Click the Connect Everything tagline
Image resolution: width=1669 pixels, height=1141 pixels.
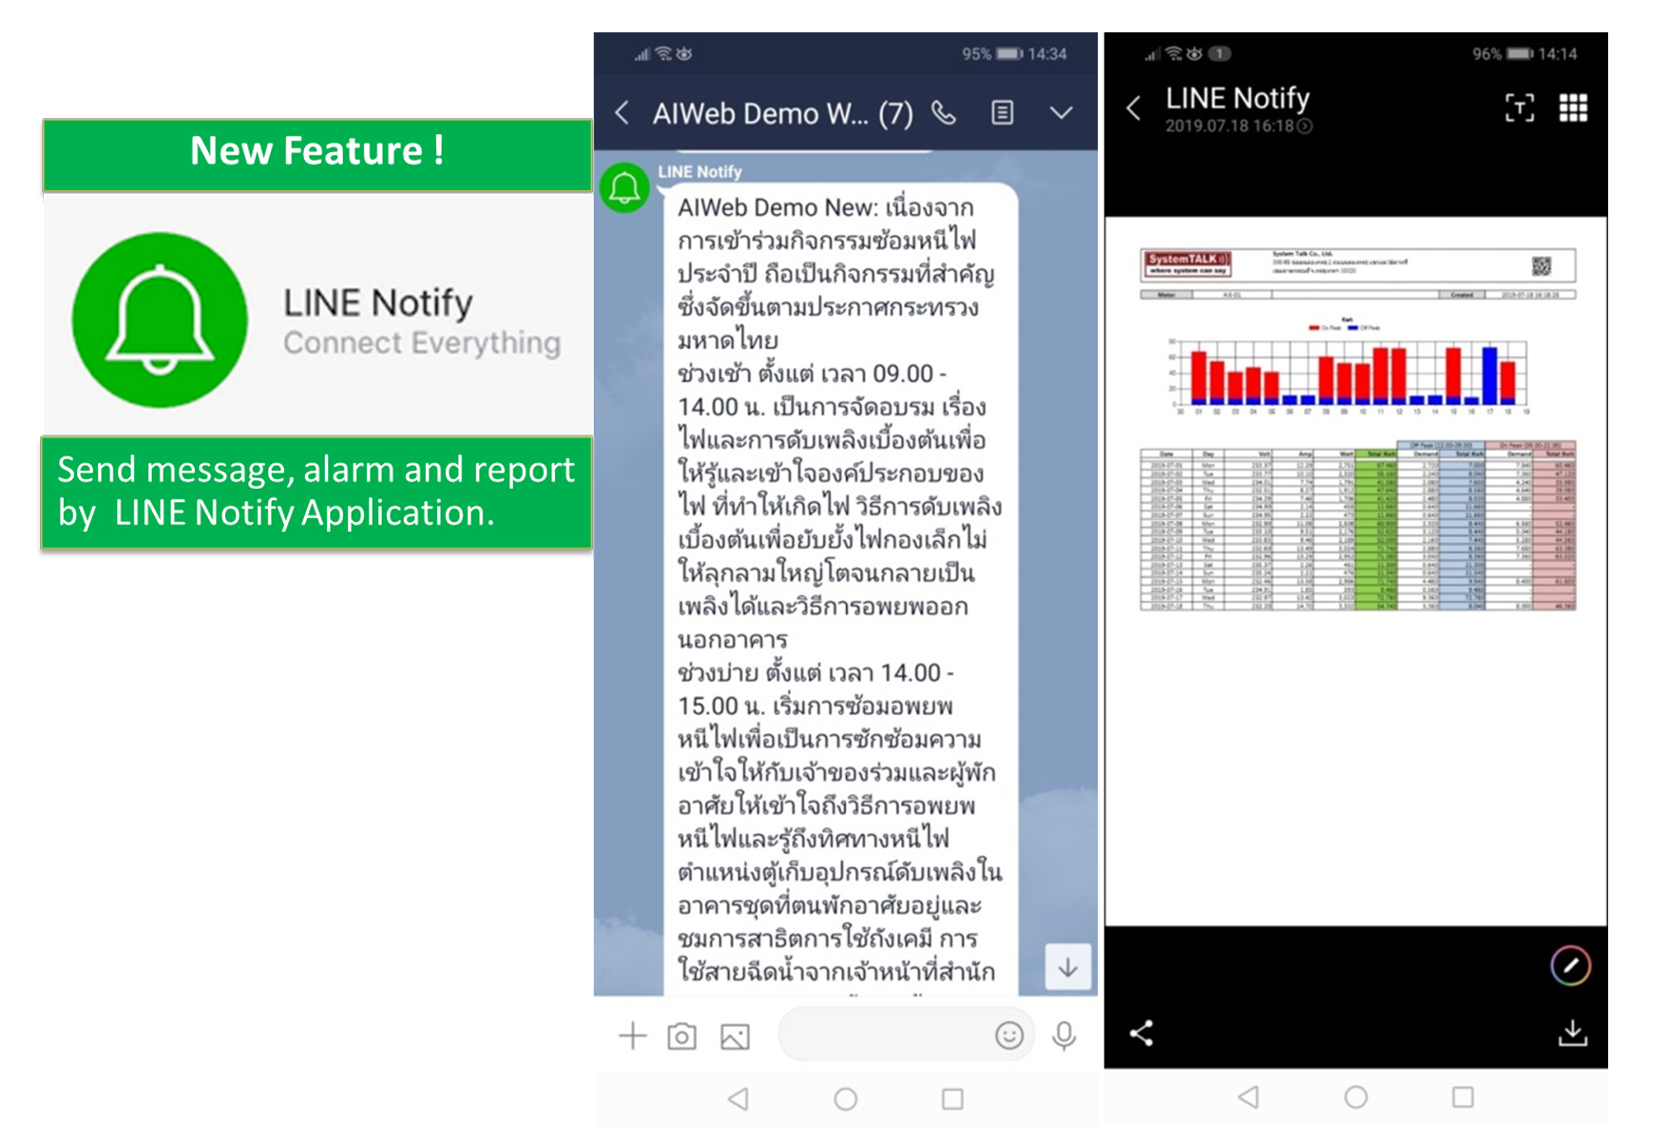[422, 342]
